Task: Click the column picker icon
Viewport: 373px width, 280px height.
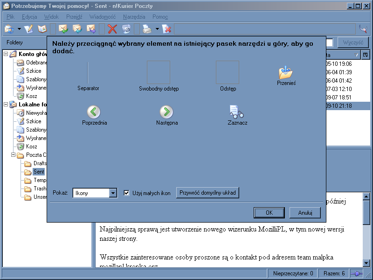Action: tap(366, 55)
